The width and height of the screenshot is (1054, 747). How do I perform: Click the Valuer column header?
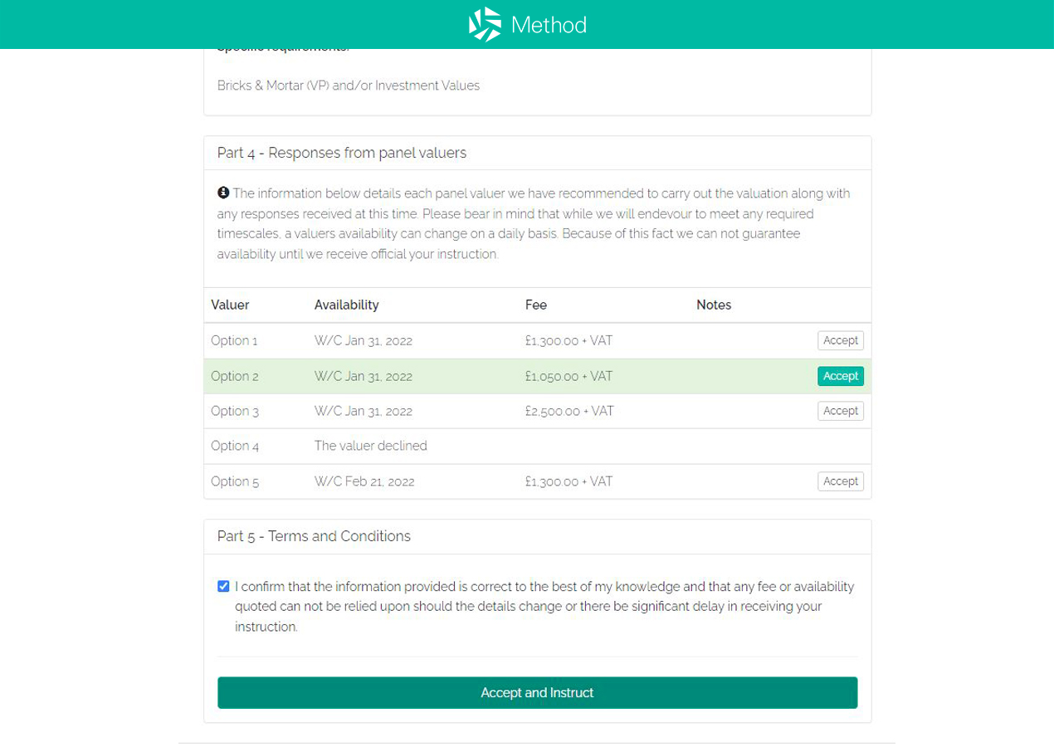pyautogui.click(x=230, y=305)
